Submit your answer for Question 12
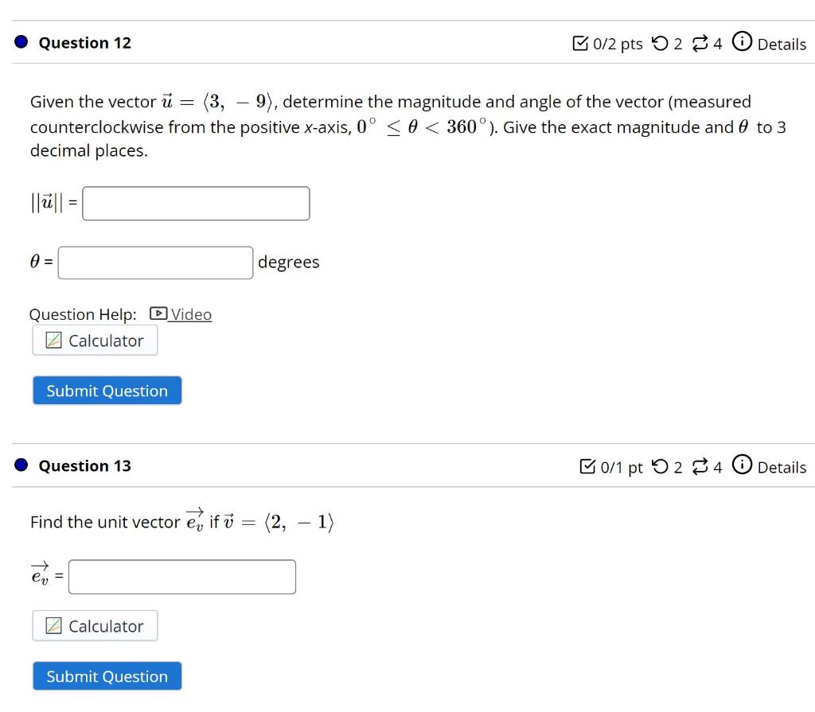815x712 pixels. point(107,390)
